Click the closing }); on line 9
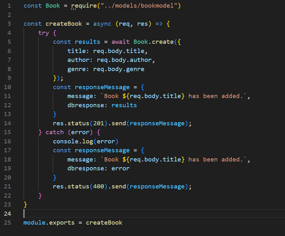The image size is (285, 236). (x=58, y=78)
